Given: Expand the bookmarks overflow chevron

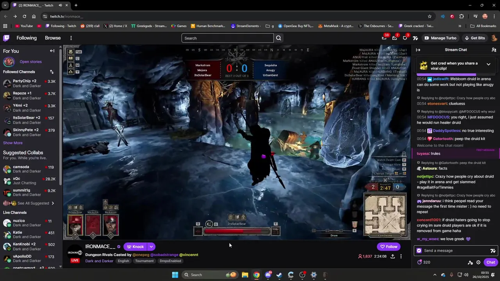Looking at the screenshot, I should coord(460,26).
